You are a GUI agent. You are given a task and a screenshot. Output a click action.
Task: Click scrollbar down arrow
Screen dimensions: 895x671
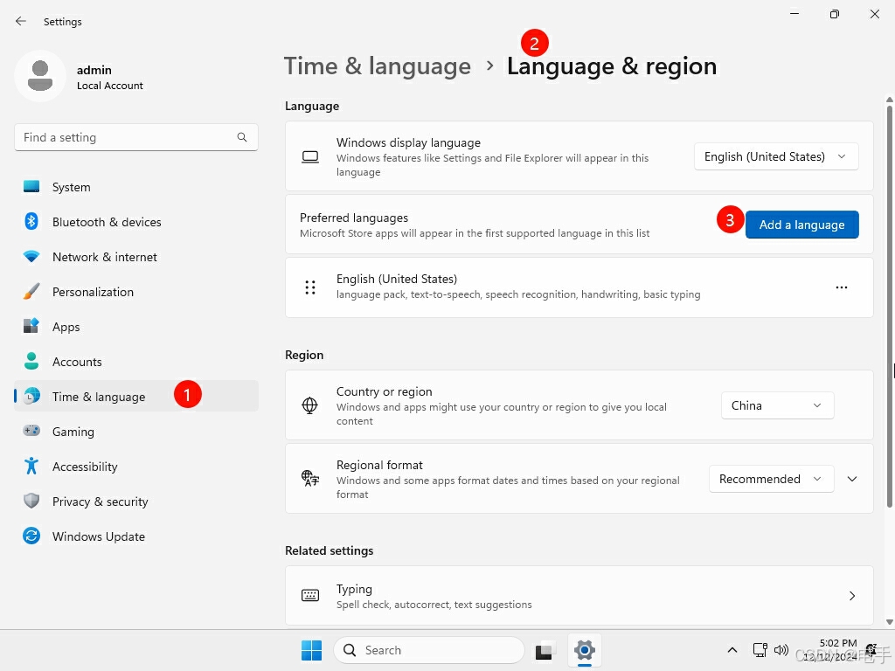[x=889, y=622]
